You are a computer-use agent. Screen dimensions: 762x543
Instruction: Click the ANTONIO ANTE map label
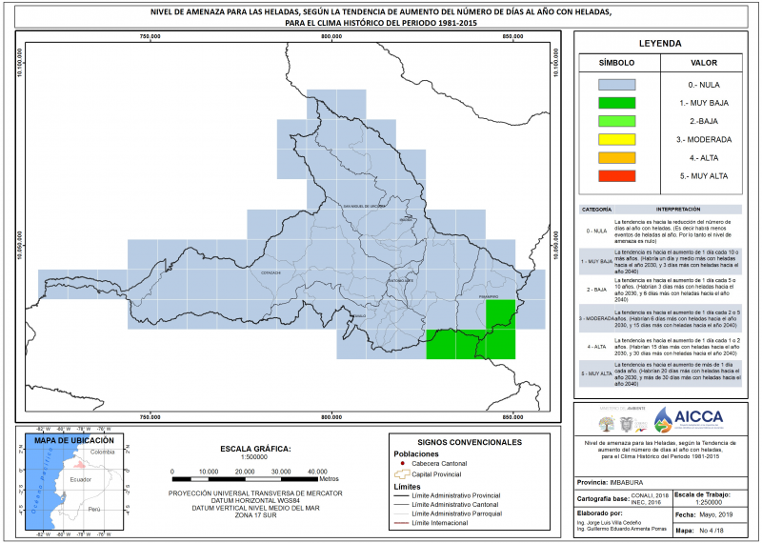[x=401, y=281]
